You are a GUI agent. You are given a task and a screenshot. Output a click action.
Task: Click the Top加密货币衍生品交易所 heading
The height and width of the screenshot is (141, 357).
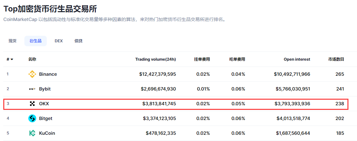(50, 9)
